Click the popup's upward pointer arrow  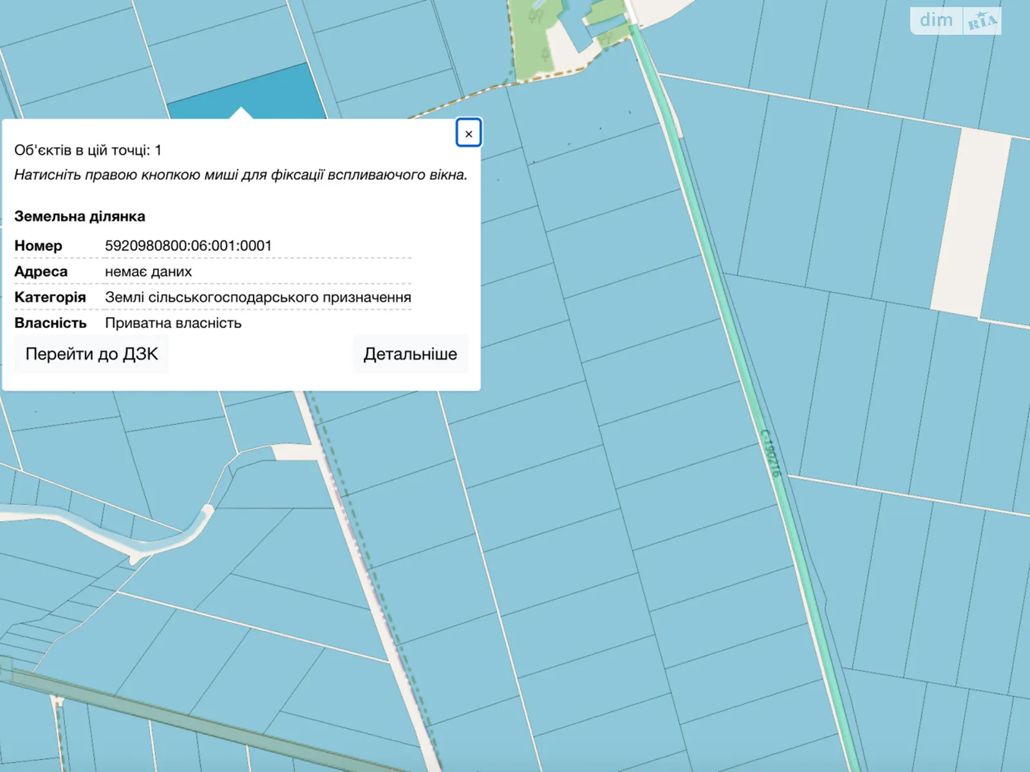[x=241, y=113]
